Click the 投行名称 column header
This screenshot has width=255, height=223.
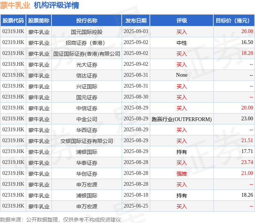(x=87, y=21)
